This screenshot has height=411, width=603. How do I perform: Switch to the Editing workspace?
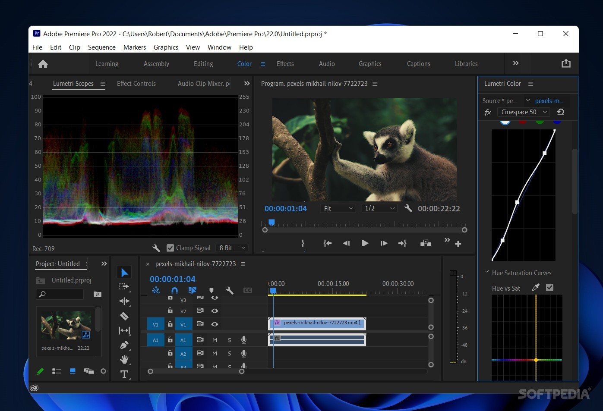(203, 64)
